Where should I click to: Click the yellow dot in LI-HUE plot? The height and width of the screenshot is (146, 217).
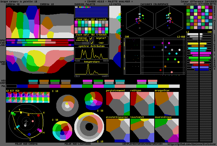[178, 62]
